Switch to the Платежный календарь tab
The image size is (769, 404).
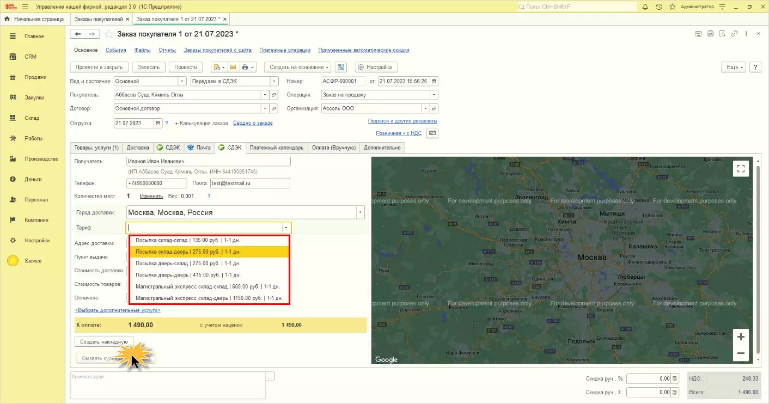point(276,148)
